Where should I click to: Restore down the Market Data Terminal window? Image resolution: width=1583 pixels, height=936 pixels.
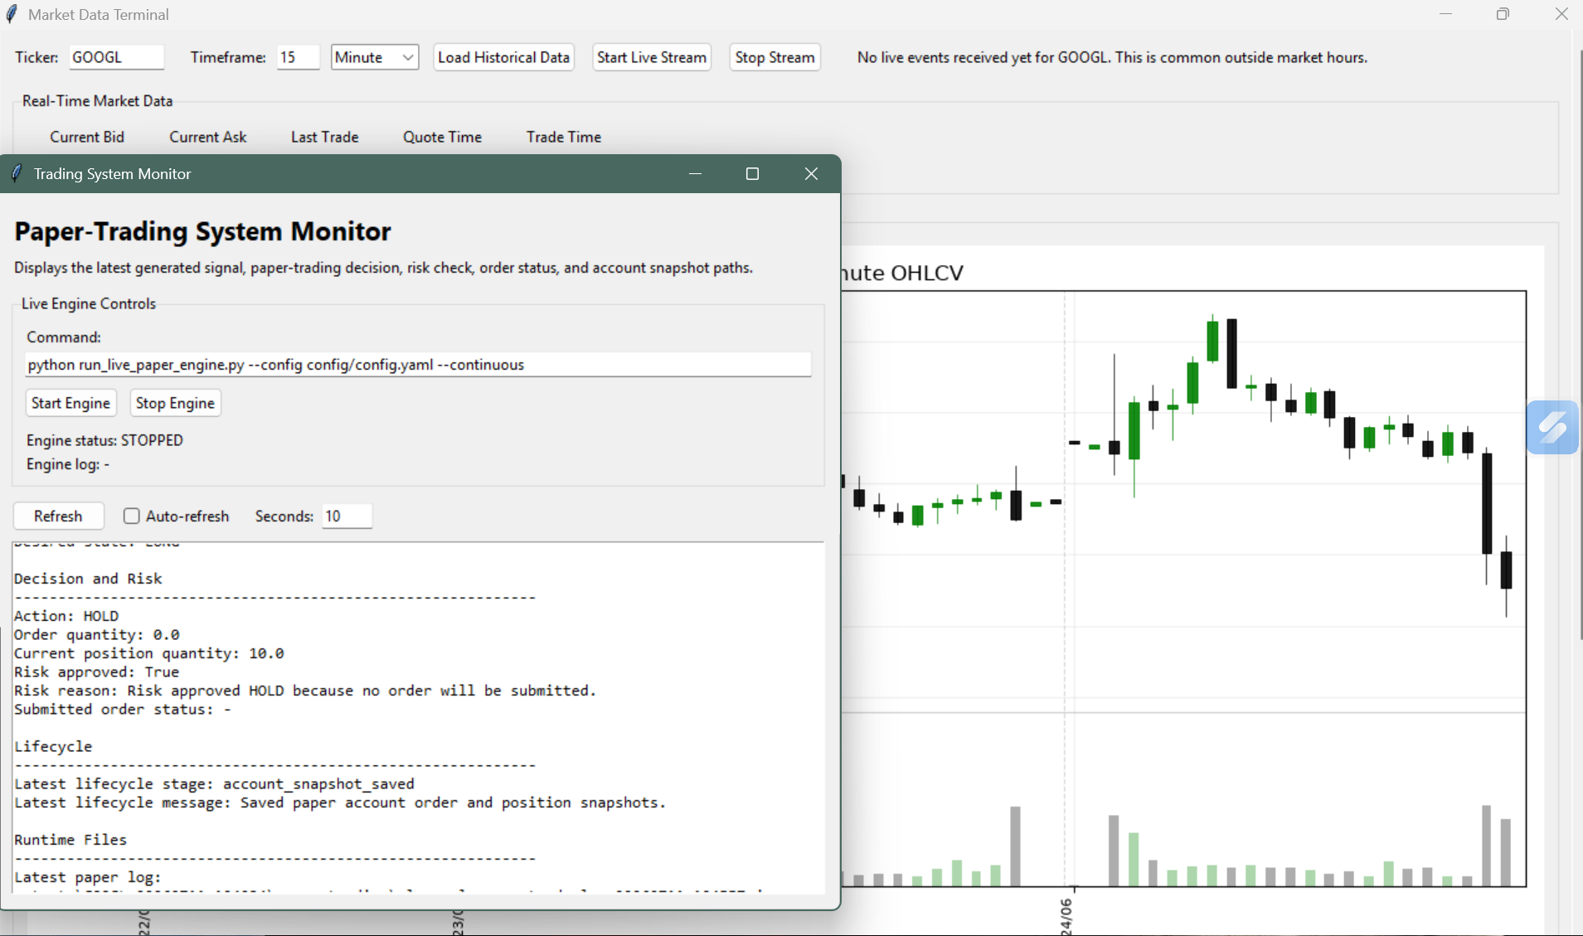1503,14
